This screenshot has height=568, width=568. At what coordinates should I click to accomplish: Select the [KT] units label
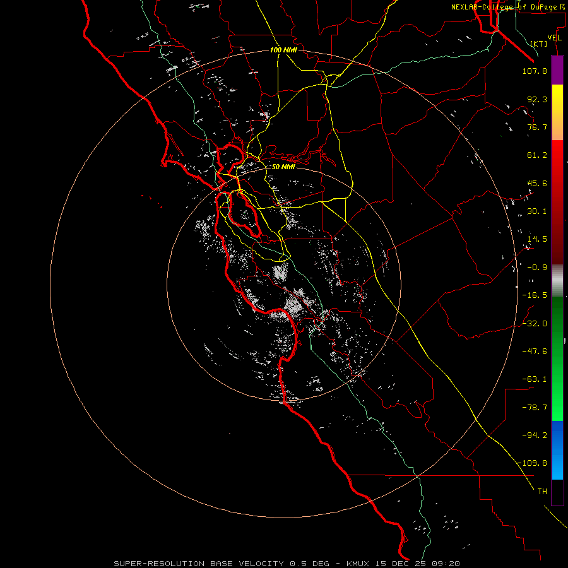click(539, 44)
